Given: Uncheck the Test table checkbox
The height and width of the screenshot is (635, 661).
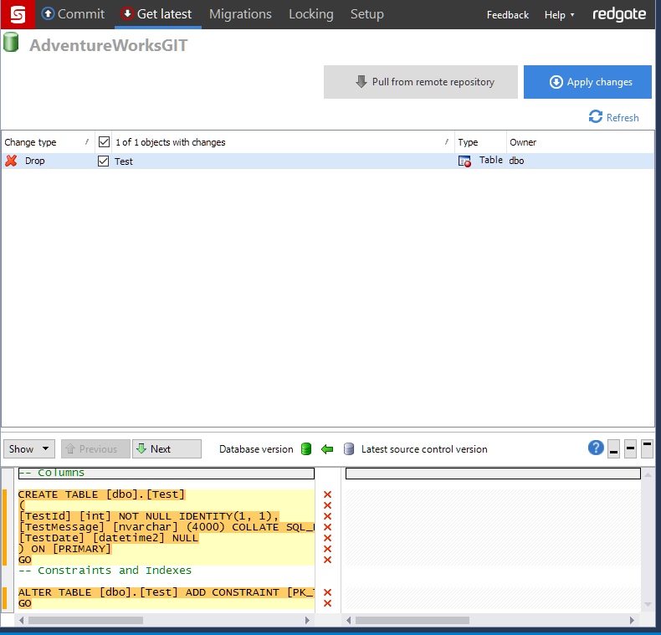Looking at the screenshot, I should (x=103, y=161).
